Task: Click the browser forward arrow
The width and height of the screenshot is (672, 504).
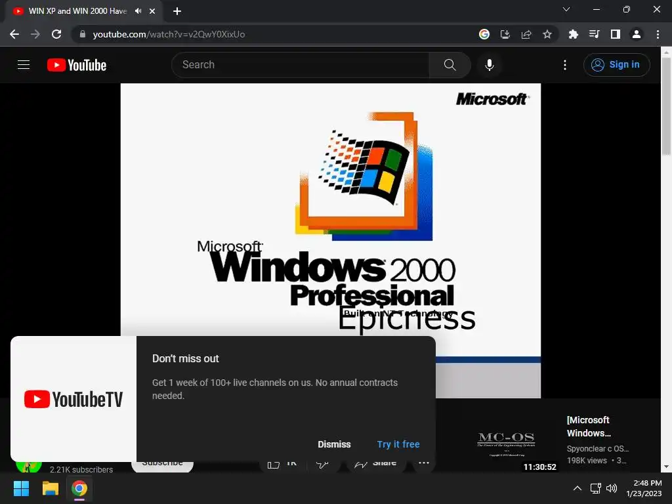Action: click(x=35, y=34)
